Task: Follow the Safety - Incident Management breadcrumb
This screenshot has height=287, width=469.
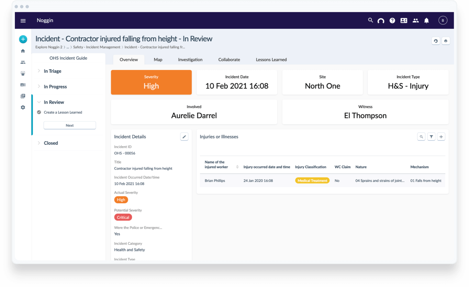Action: 96,47
